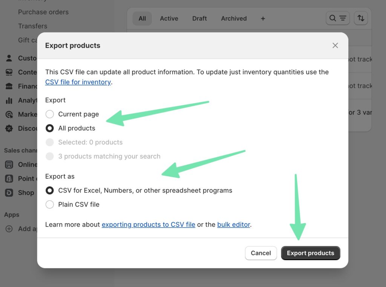Image resolution: width=386 pixels, height=287 pixels.
Task: Open the Shop channel icon
Action: pyautogui.click(x=9, y=192)
